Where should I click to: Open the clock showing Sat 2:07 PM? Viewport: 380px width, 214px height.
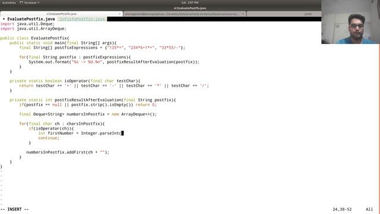pyautogui.click(x=190, y=2)
